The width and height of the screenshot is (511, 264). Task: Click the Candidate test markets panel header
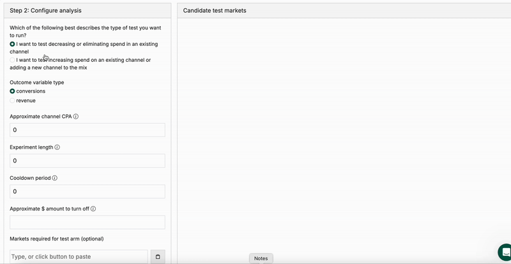pyautogui.click(x=215, y=11)
